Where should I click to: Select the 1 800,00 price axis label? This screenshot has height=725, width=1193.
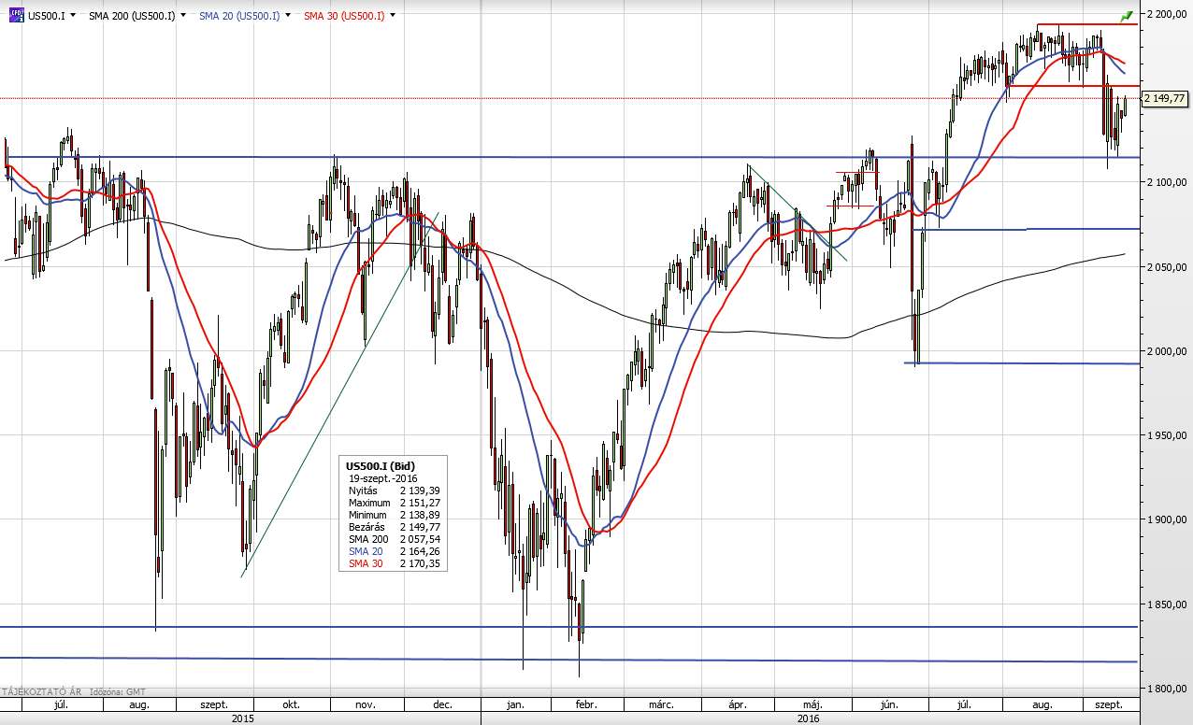pos(1167,689)
